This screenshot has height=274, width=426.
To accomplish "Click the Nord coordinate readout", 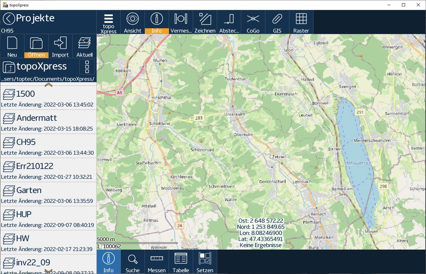I will [x=261, y=227].
